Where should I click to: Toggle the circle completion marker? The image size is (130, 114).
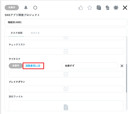[x=35, y=8]
